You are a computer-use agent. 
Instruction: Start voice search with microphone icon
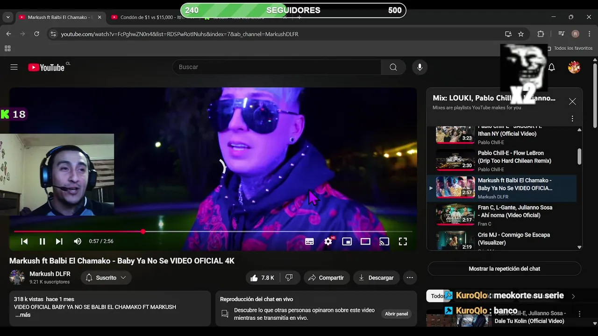[x=420, y=67]
